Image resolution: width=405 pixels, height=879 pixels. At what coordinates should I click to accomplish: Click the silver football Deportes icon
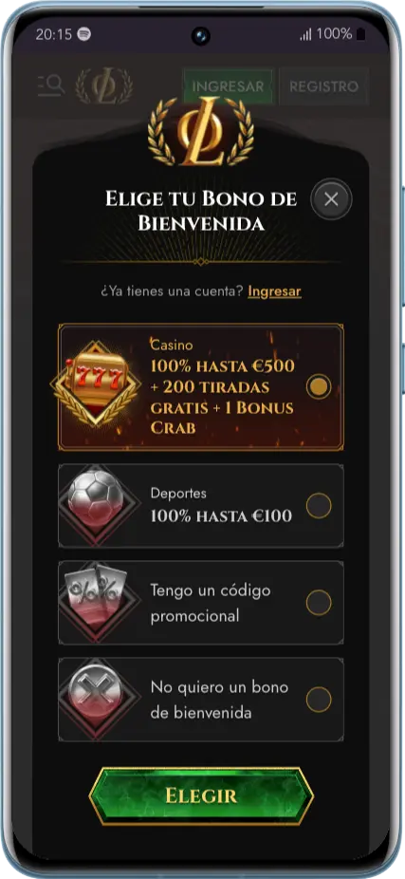point(95,503)
